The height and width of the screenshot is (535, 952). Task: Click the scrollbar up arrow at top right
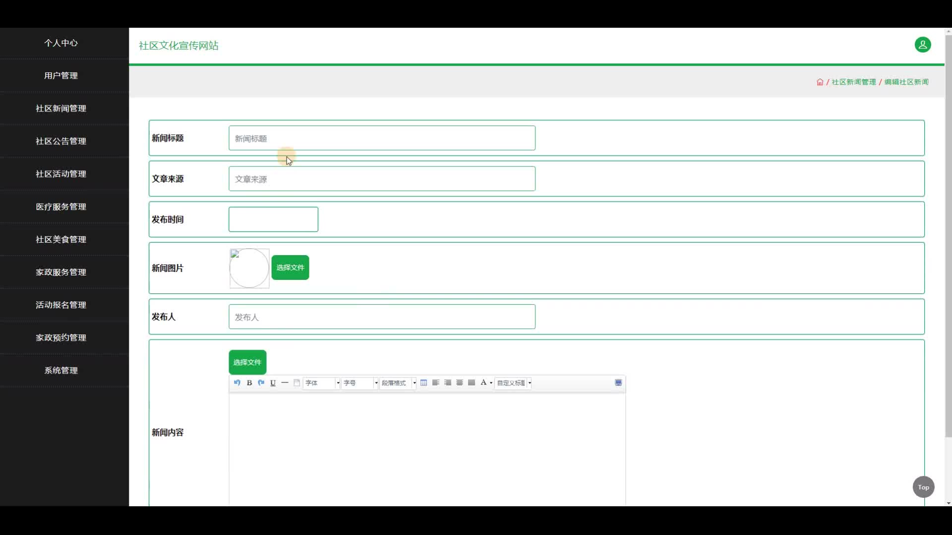[x=948, y=31]
